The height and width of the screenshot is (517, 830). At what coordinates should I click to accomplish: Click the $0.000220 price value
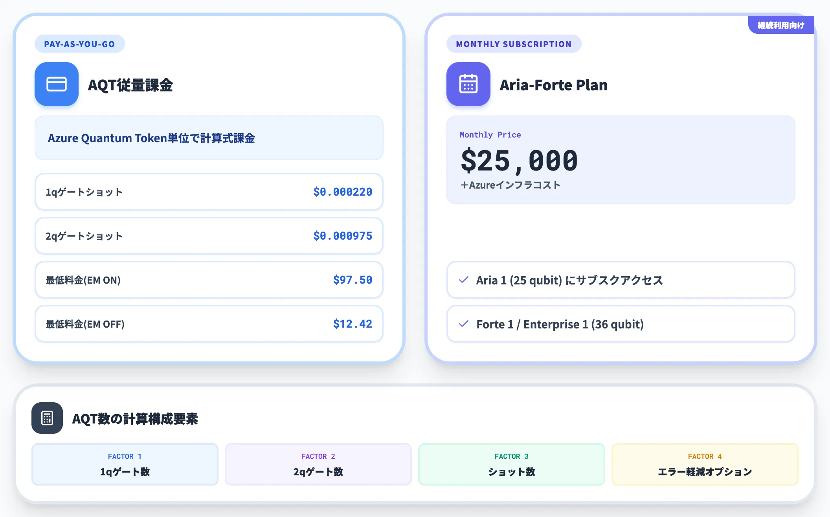[343, 192]
